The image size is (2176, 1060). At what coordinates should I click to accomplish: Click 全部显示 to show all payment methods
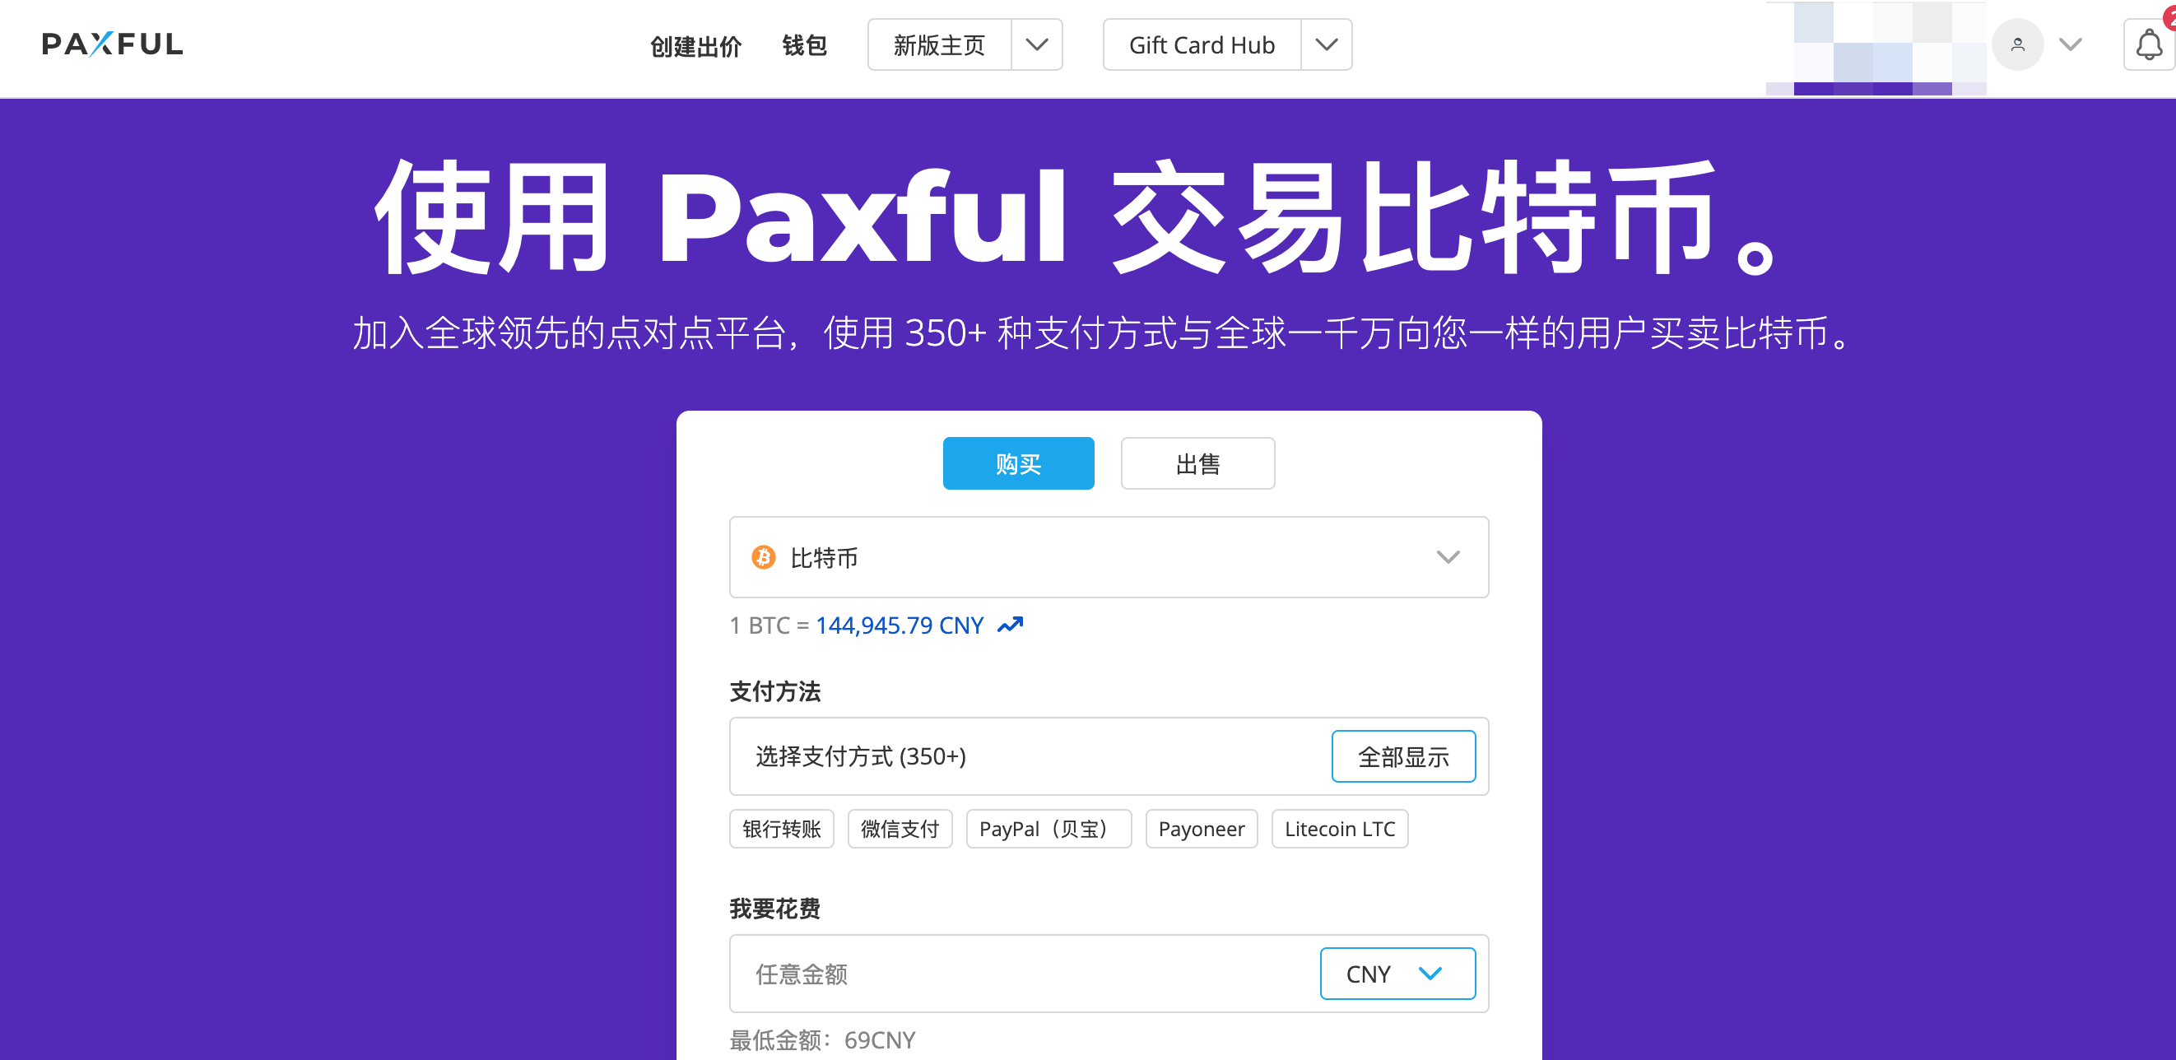point(1403,756)
